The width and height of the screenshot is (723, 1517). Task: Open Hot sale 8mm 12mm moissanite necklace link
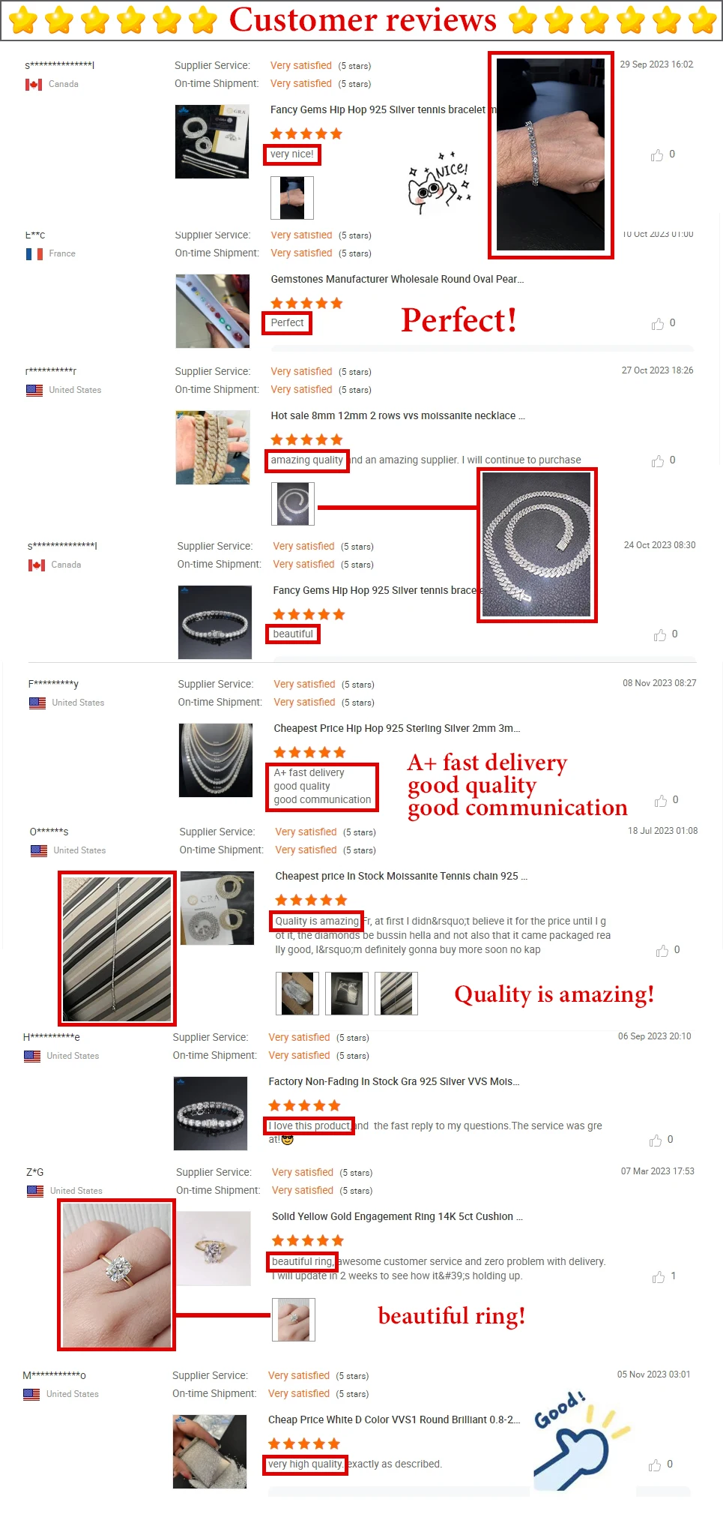[x=398, y=415]
